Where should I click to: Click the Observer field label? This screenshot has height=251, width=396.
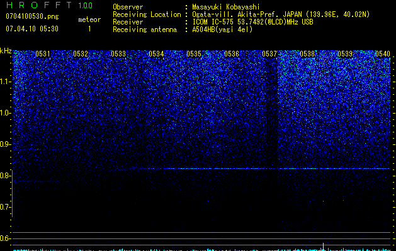128,7
